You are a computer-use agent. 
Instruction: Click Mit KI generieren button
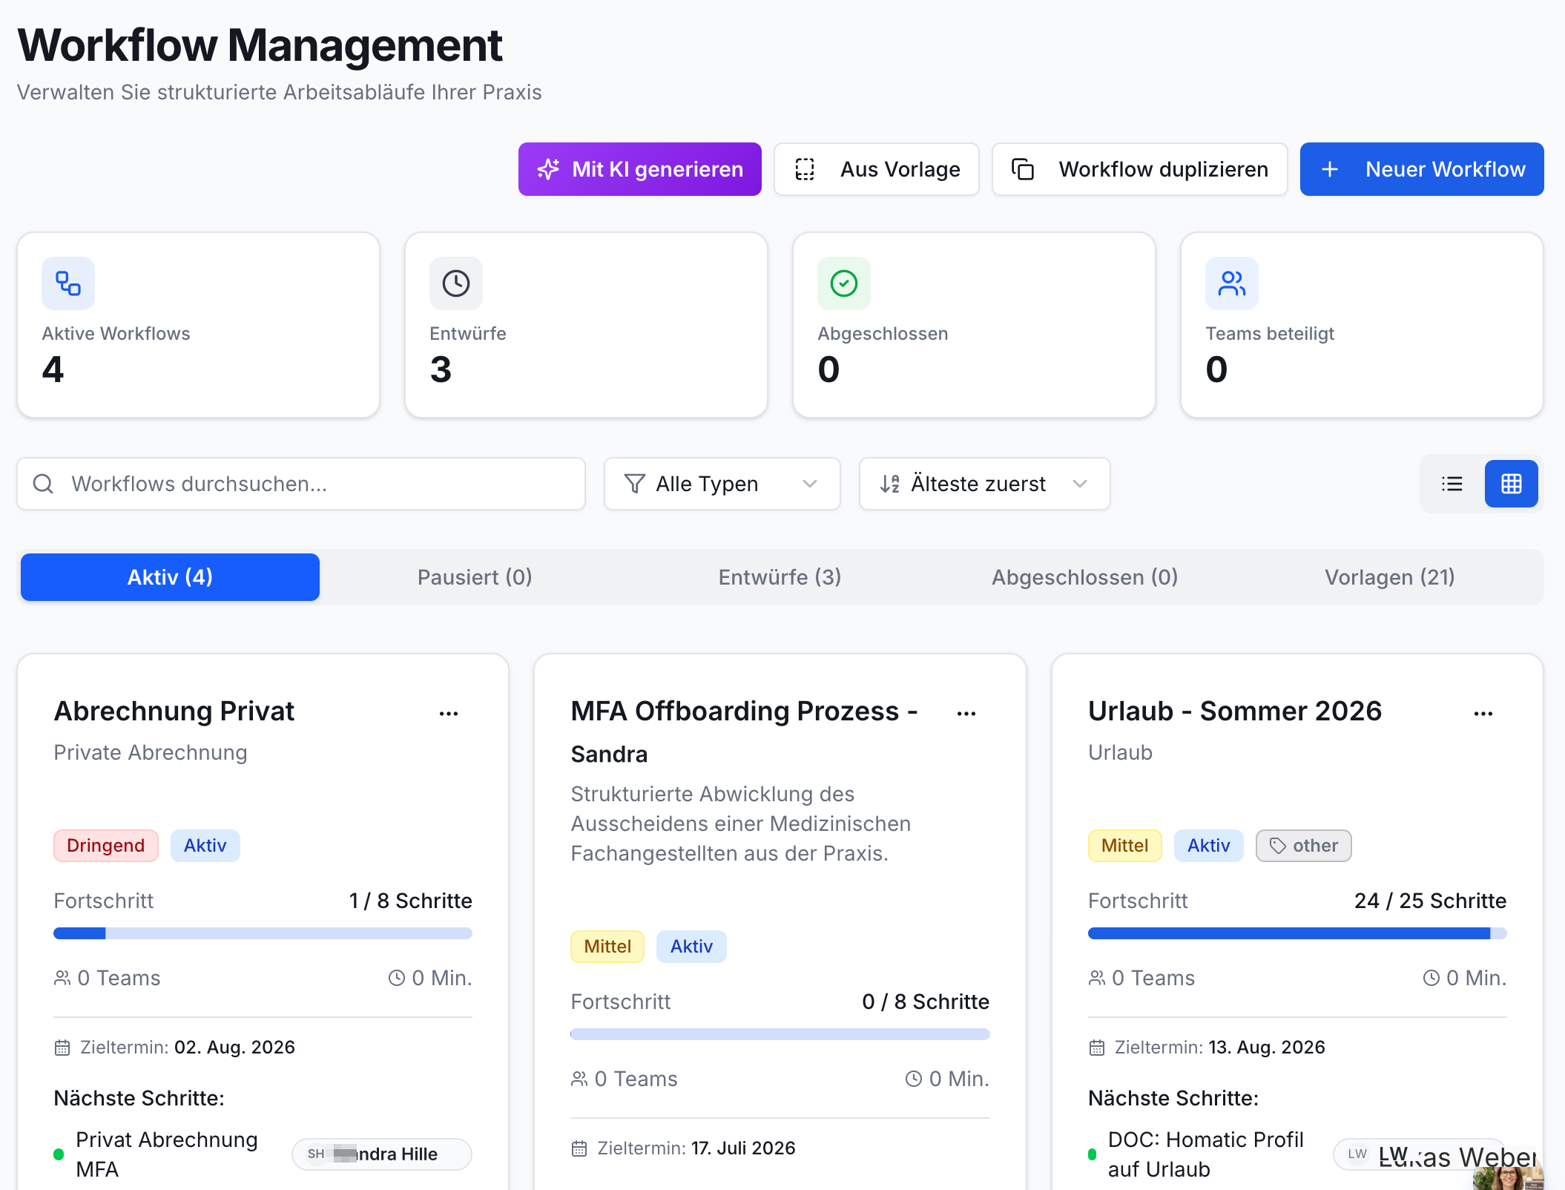640,169
